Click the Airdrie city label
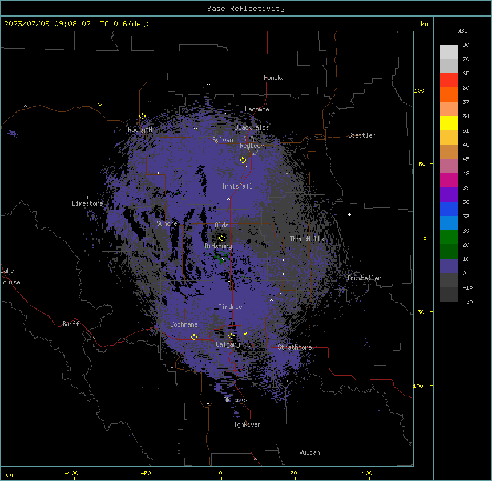This screenshot has width=492, height=481. [x=231, y=307]
